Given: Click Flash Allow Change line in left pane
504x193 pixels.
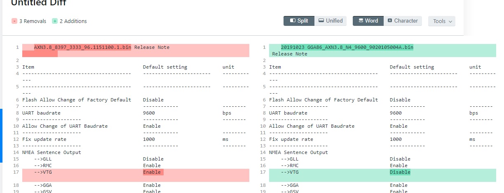Looking at the screenshot, I should click(77, 100).
